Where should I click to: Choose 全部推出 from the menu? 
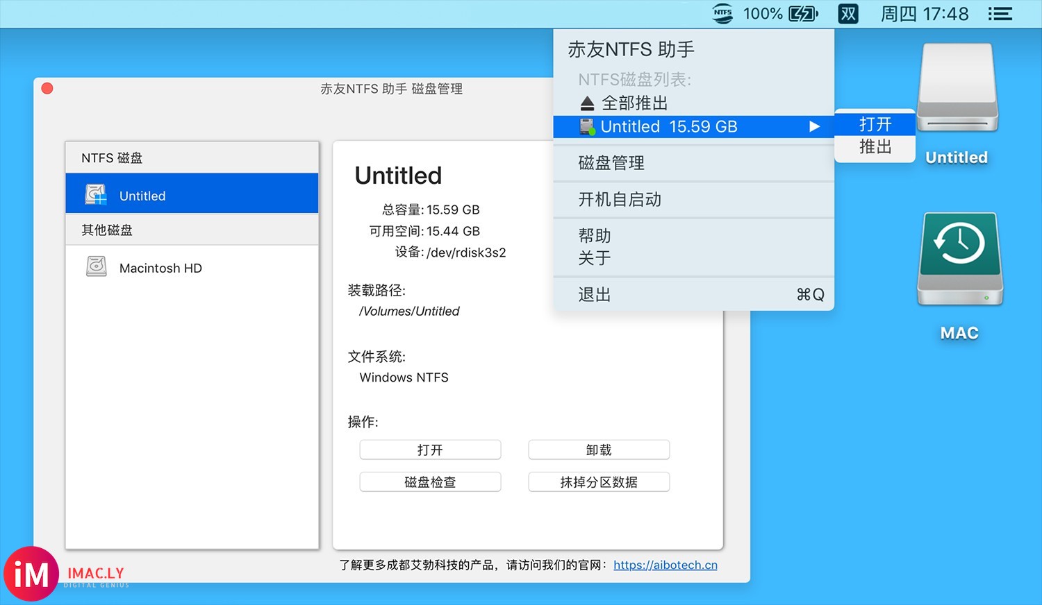(x=693, y=103)
